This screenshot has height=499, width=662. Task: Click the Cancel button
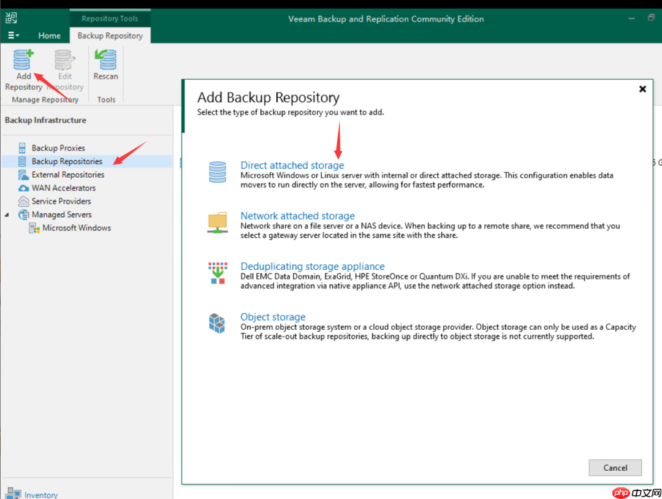[615, 467]
